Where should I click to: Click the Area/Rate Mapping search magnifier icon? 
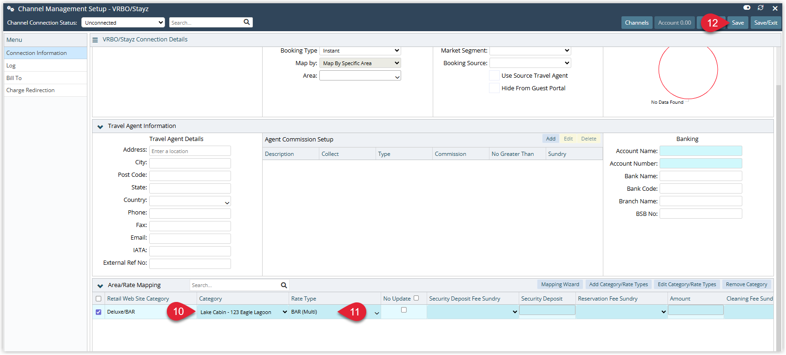(284, 285)
